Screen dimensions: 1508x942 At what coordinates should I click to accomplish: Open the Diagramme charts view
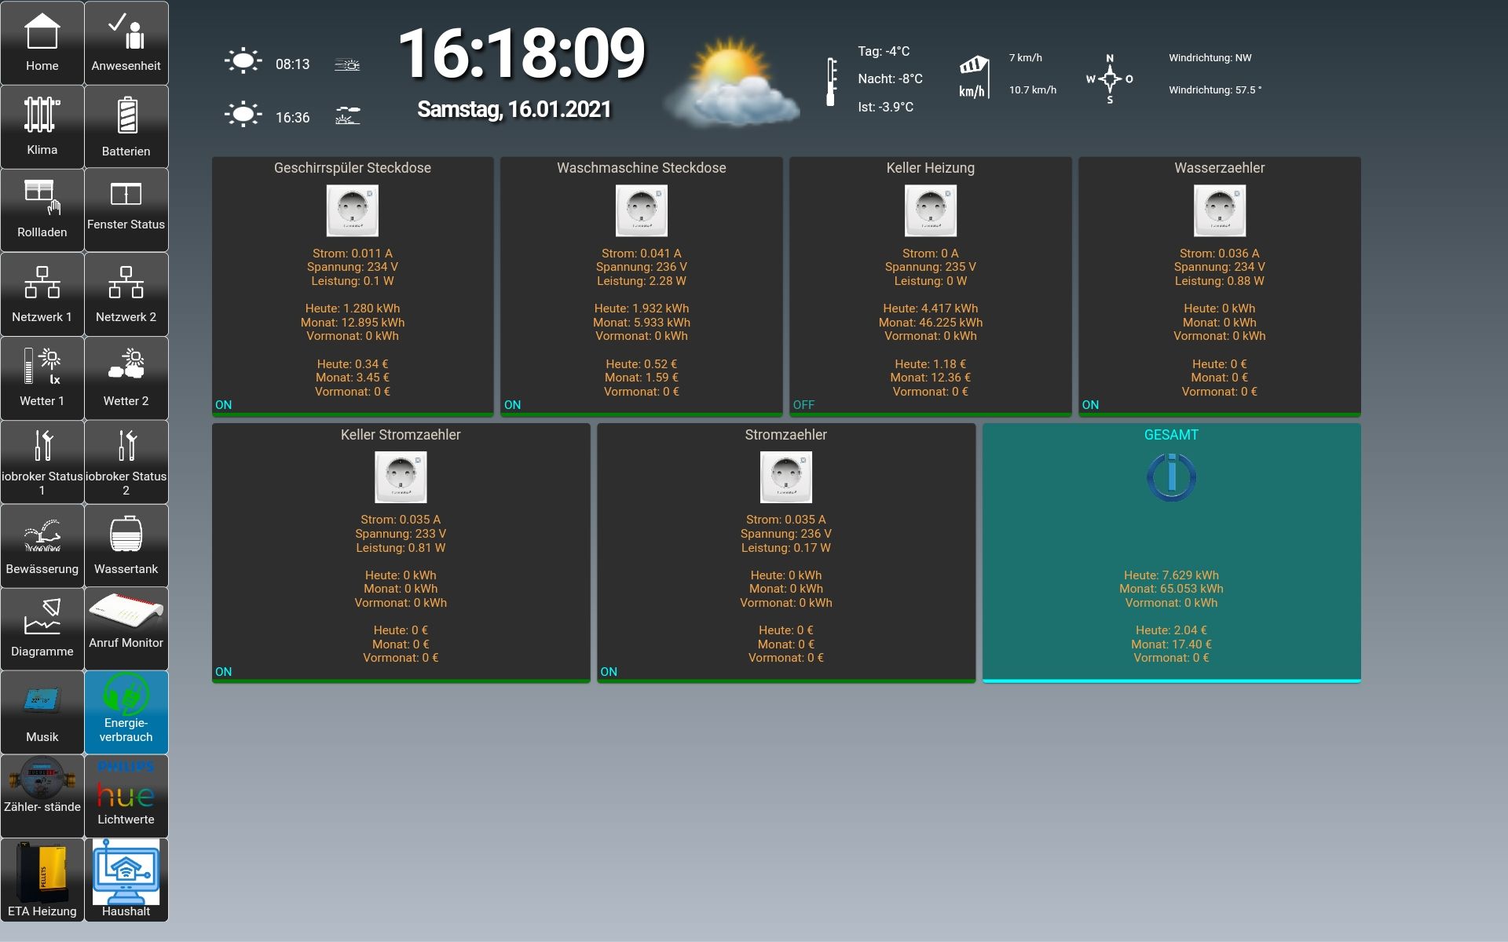[42, 629]
